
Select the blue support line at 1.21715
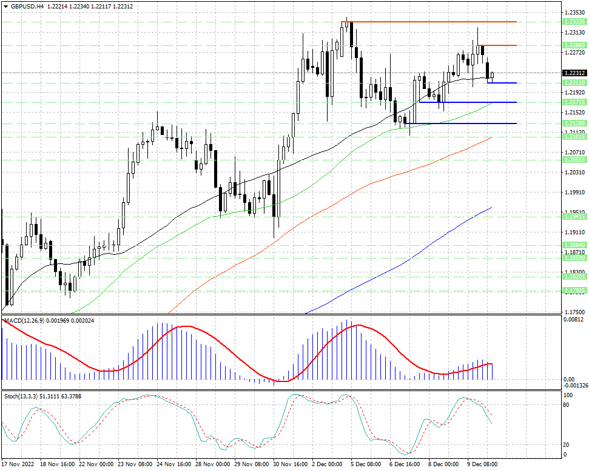[468, 102]
